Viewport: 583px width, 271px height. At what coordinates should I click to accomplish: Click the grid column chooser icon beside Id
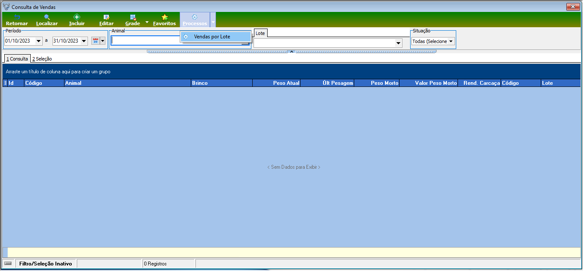[5, 83]
